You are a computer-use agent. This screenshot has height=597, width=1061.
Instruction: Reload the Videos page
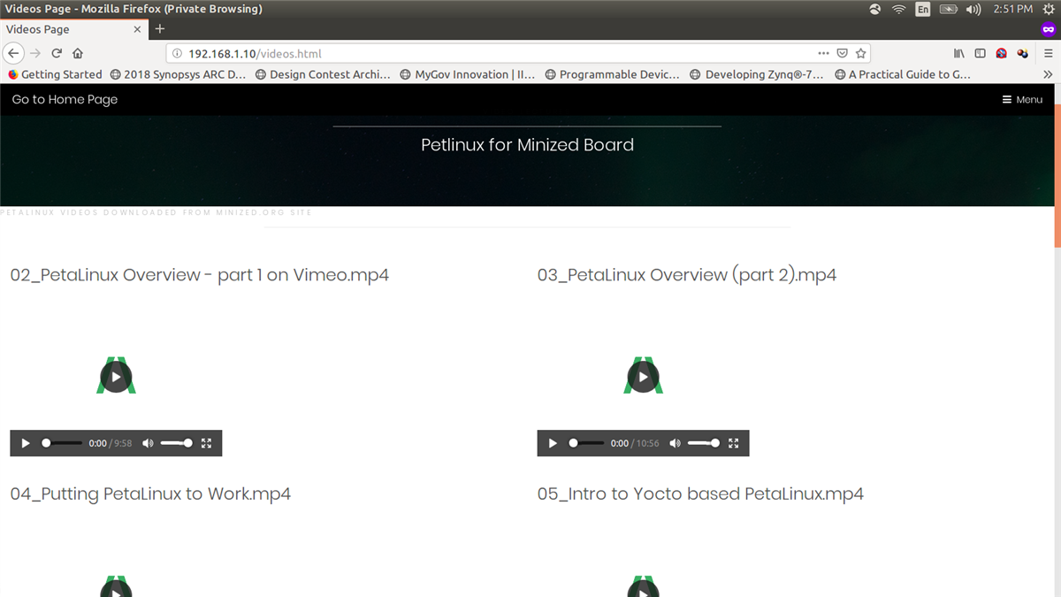(57, 53)
